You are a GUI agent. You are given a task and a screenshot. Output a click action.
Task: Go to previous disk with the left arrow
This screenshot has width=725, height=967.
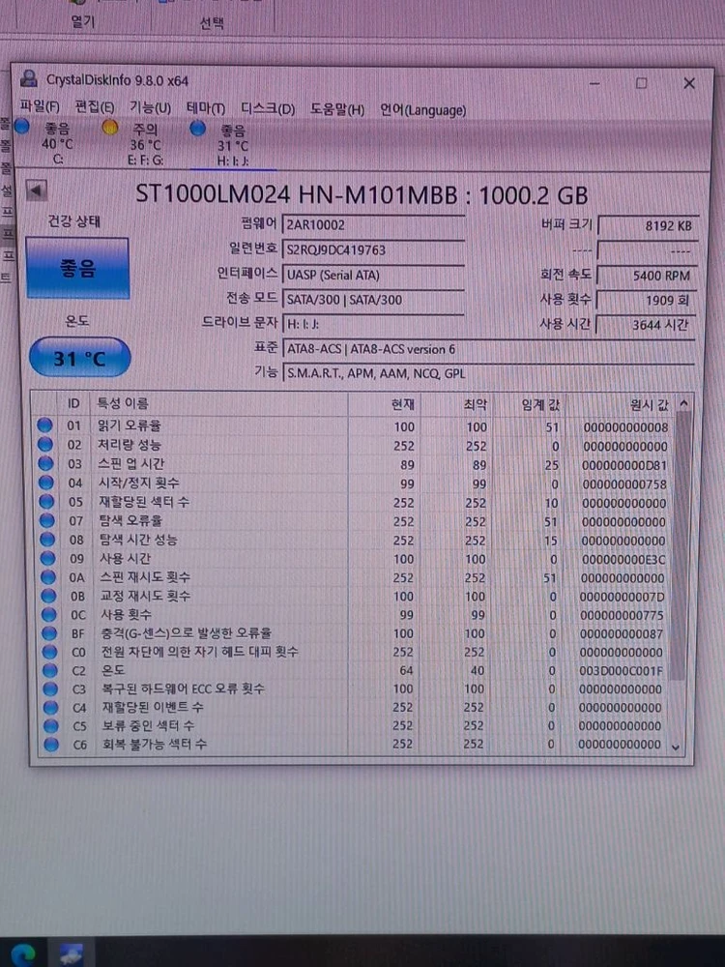pyautogui.click(x=37, y=190)
